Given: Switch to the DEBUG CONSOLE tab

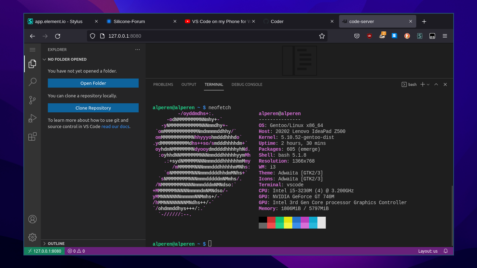Looking at the screenshot, I should coord(247,84).
